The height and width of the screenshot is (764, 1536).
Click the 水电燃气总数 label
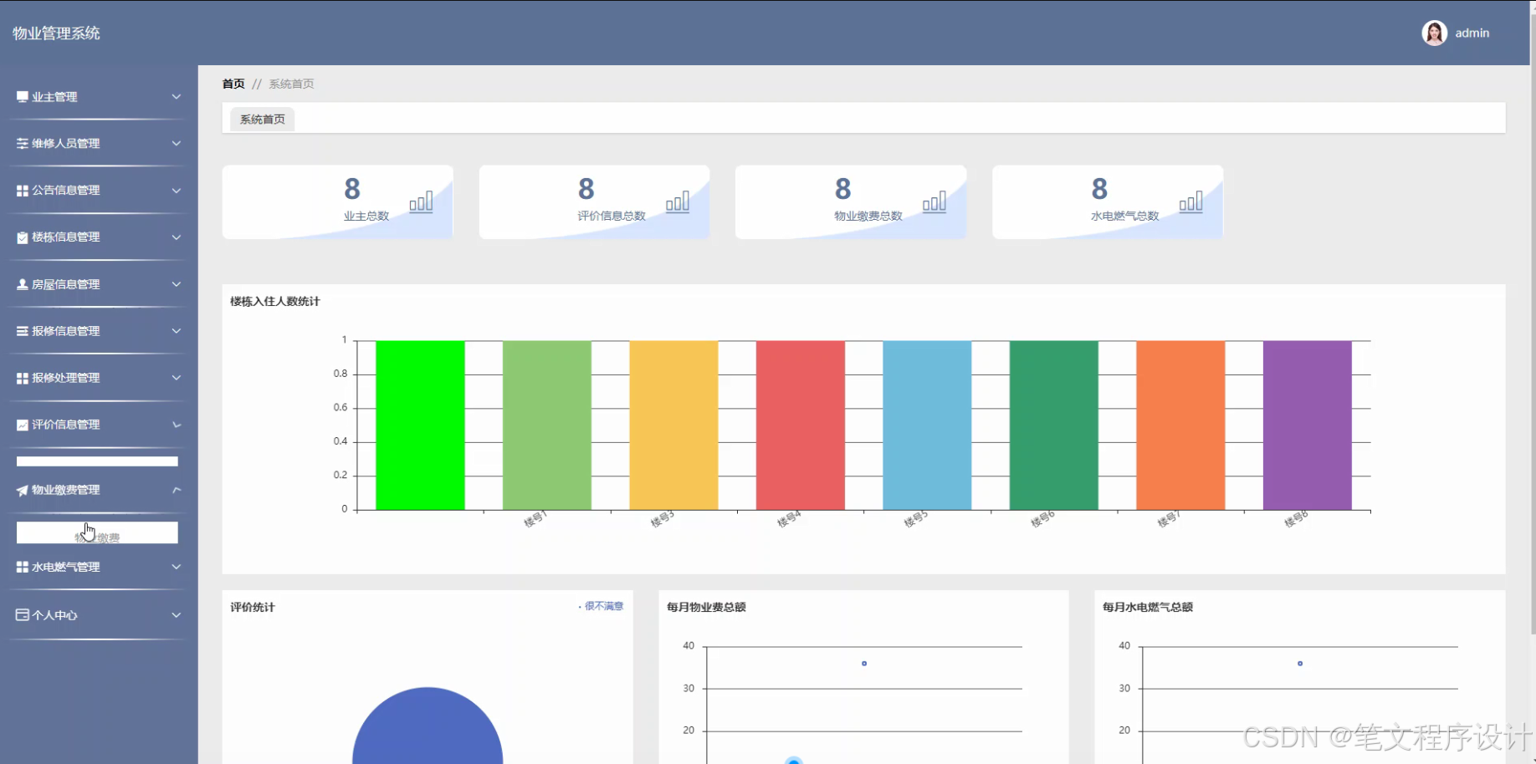(x=1125, y=216)
